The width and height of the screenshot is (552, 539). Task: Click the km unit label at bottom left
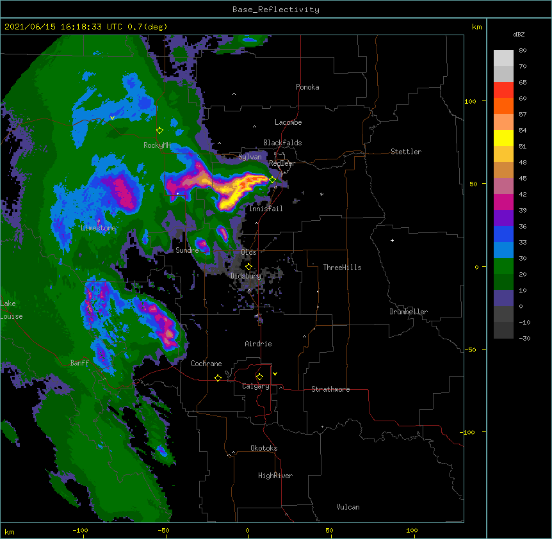[10, 531]
